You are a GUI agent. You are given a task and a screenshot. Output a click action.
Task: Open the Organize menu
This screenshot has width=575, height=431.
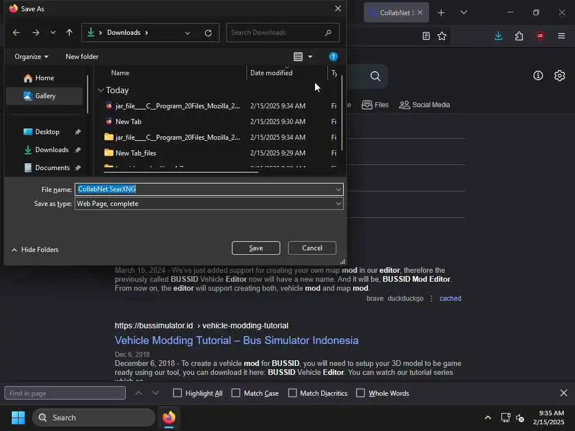tap(31, 57)
